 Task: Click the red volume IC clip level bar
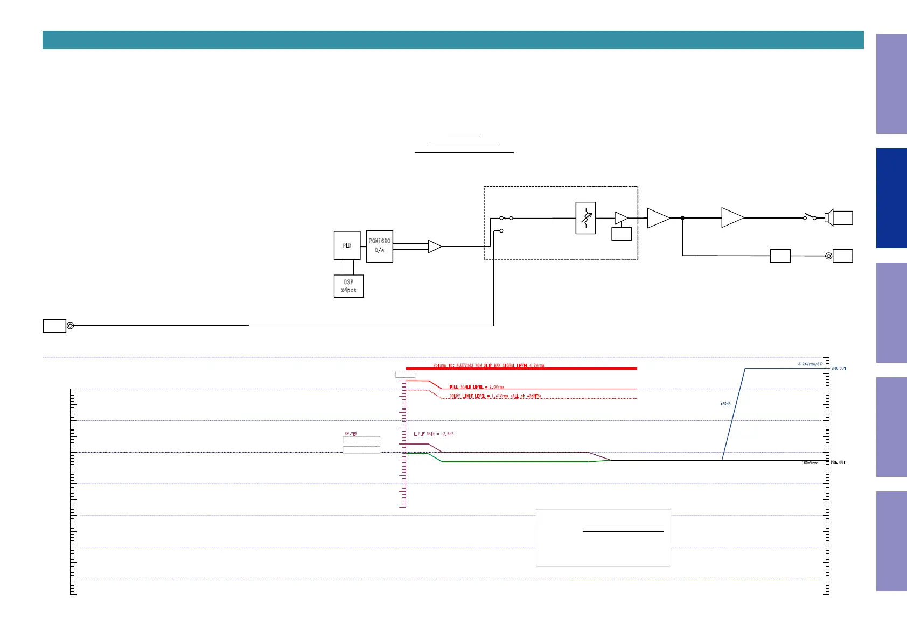tap(521, 369)
